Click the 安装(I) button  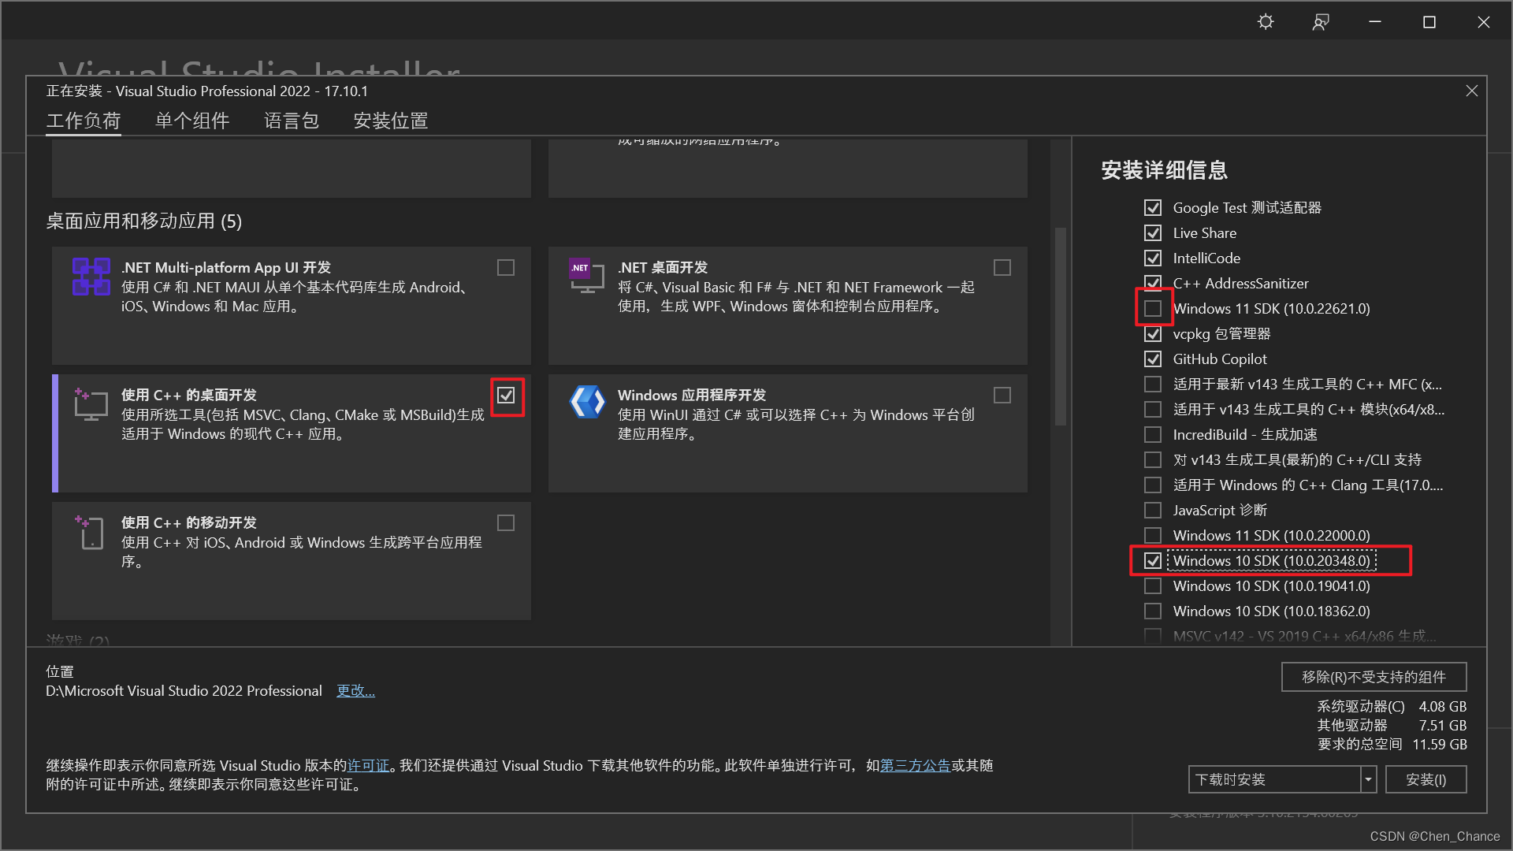[1426, 780]
